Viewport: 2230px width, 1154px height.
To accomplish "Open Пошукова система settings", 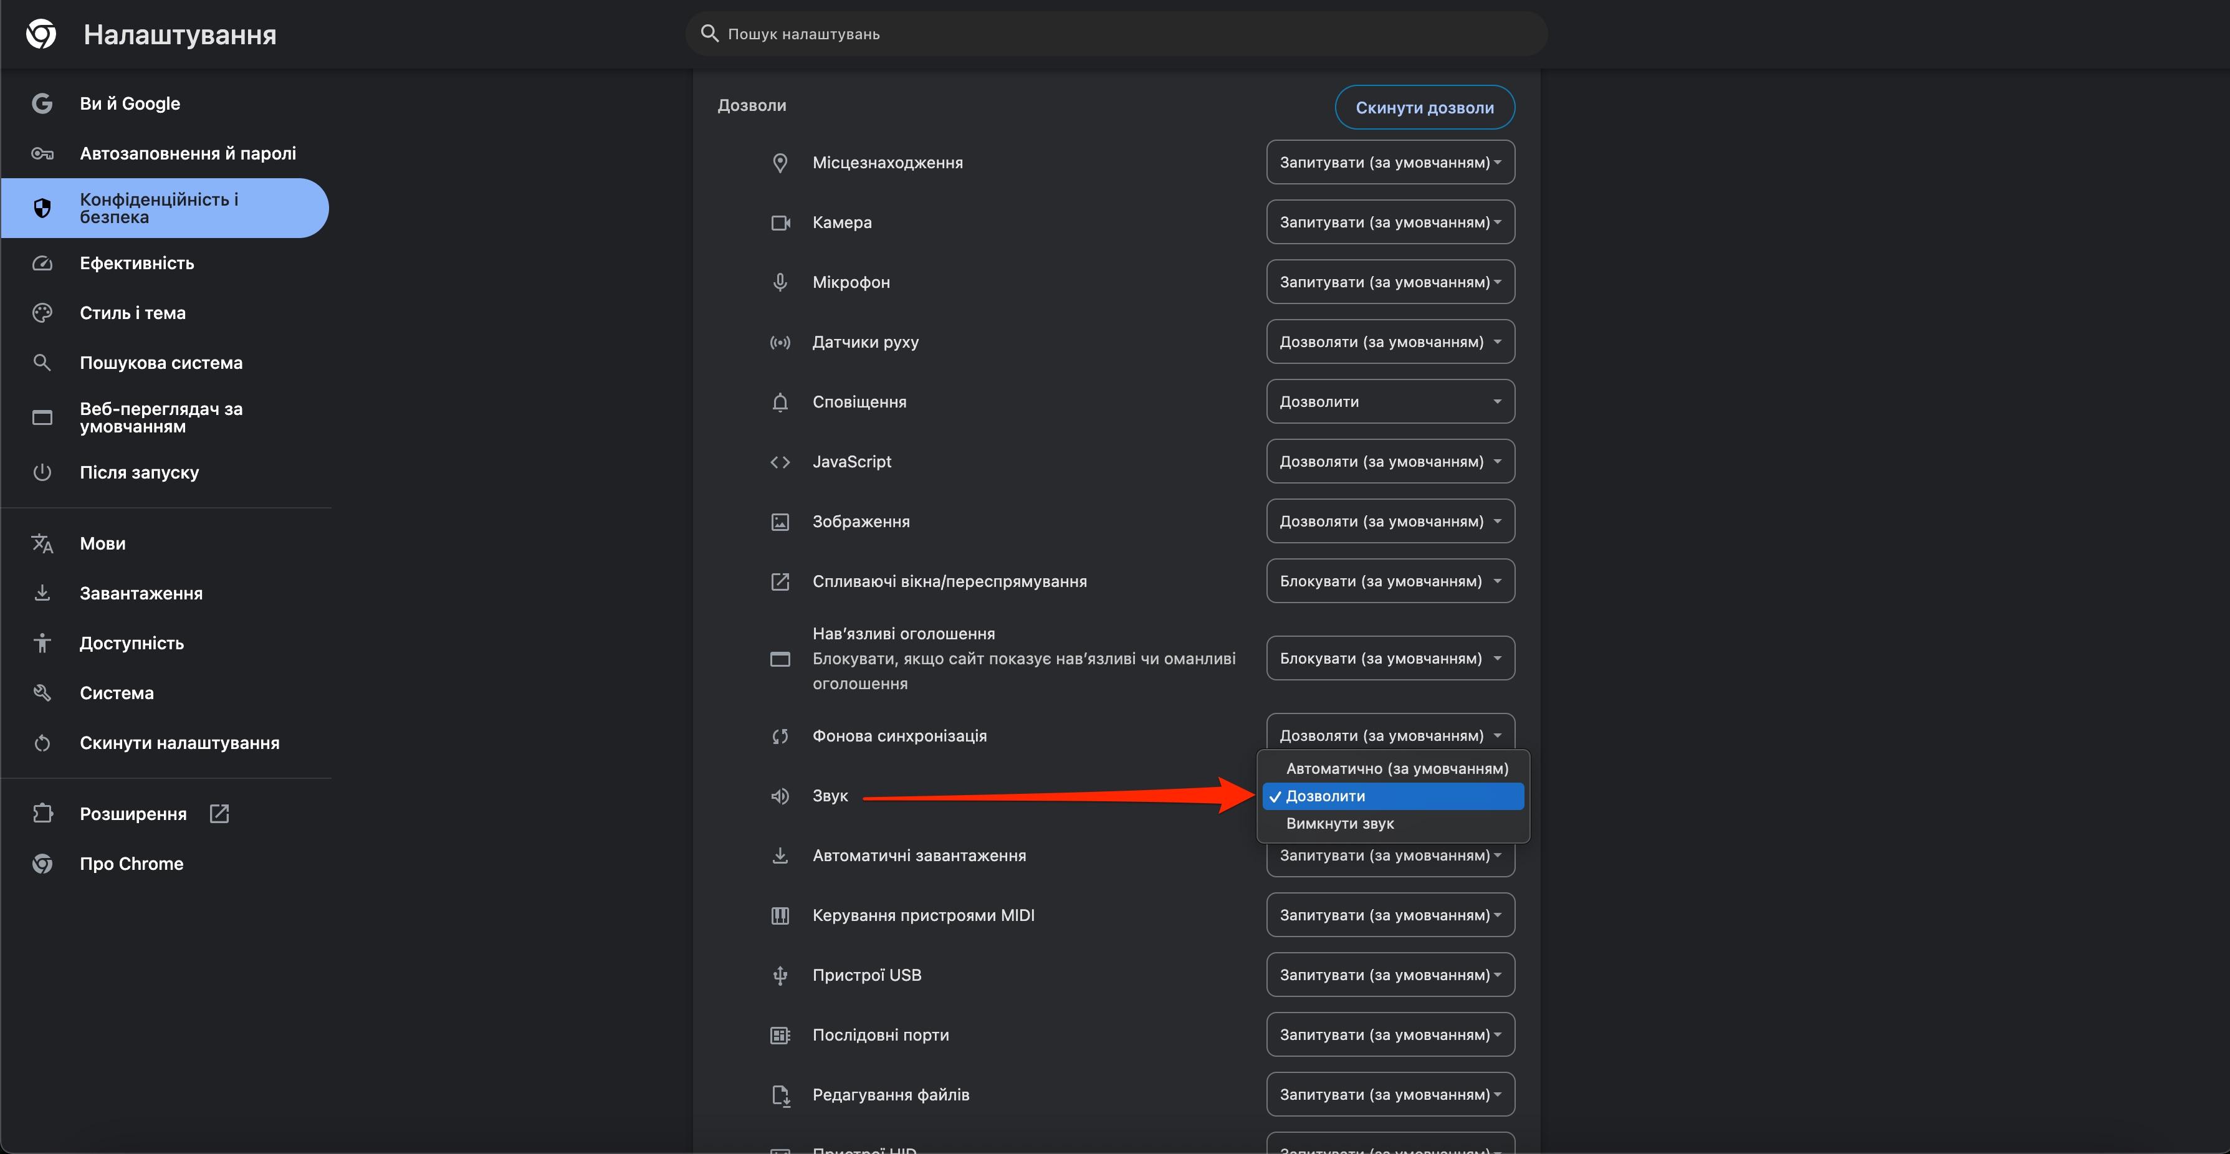I will click(165, 363).
